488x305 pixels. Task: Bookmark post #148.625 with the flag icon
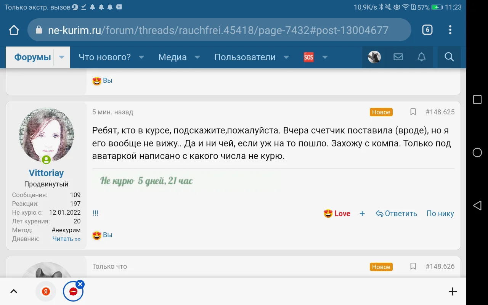point(413,112)
